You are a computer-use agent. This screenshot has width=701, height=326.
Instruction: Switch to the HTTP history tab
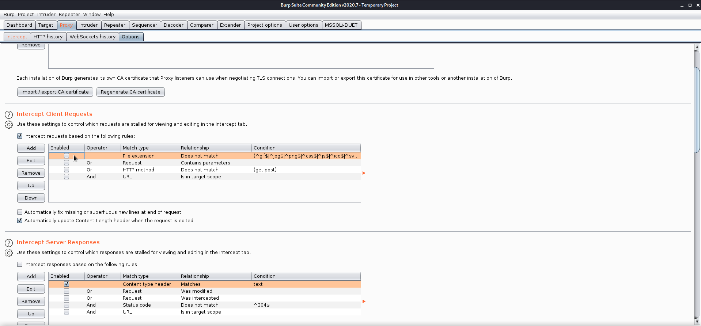(x=48, y=37)
